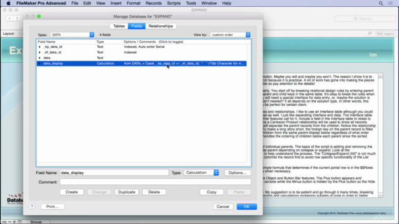Click the Create button
The image size is (399, 224).
point(72,192)
